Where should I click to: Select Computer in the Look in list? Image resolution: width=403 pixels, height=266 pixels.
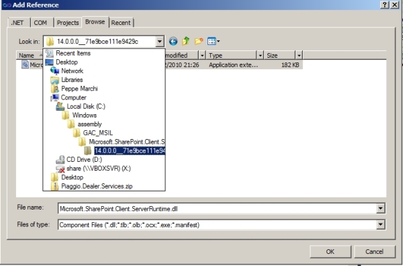(x=73, y=97)
